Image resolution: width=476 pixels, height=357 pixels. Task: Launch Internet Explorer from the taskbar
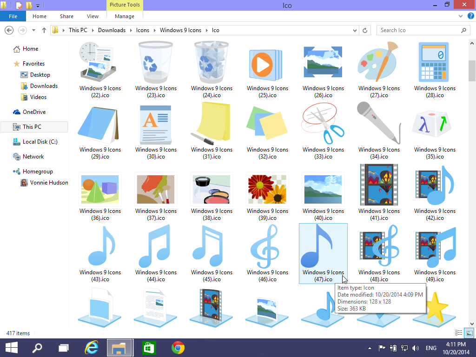point(92,347)
